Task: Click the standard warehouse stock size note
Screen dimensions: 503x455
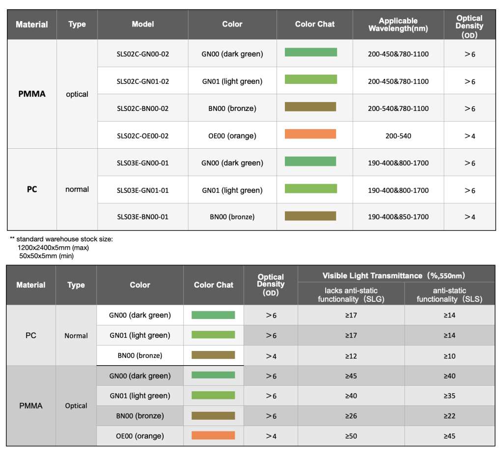Action: point(61,247)
